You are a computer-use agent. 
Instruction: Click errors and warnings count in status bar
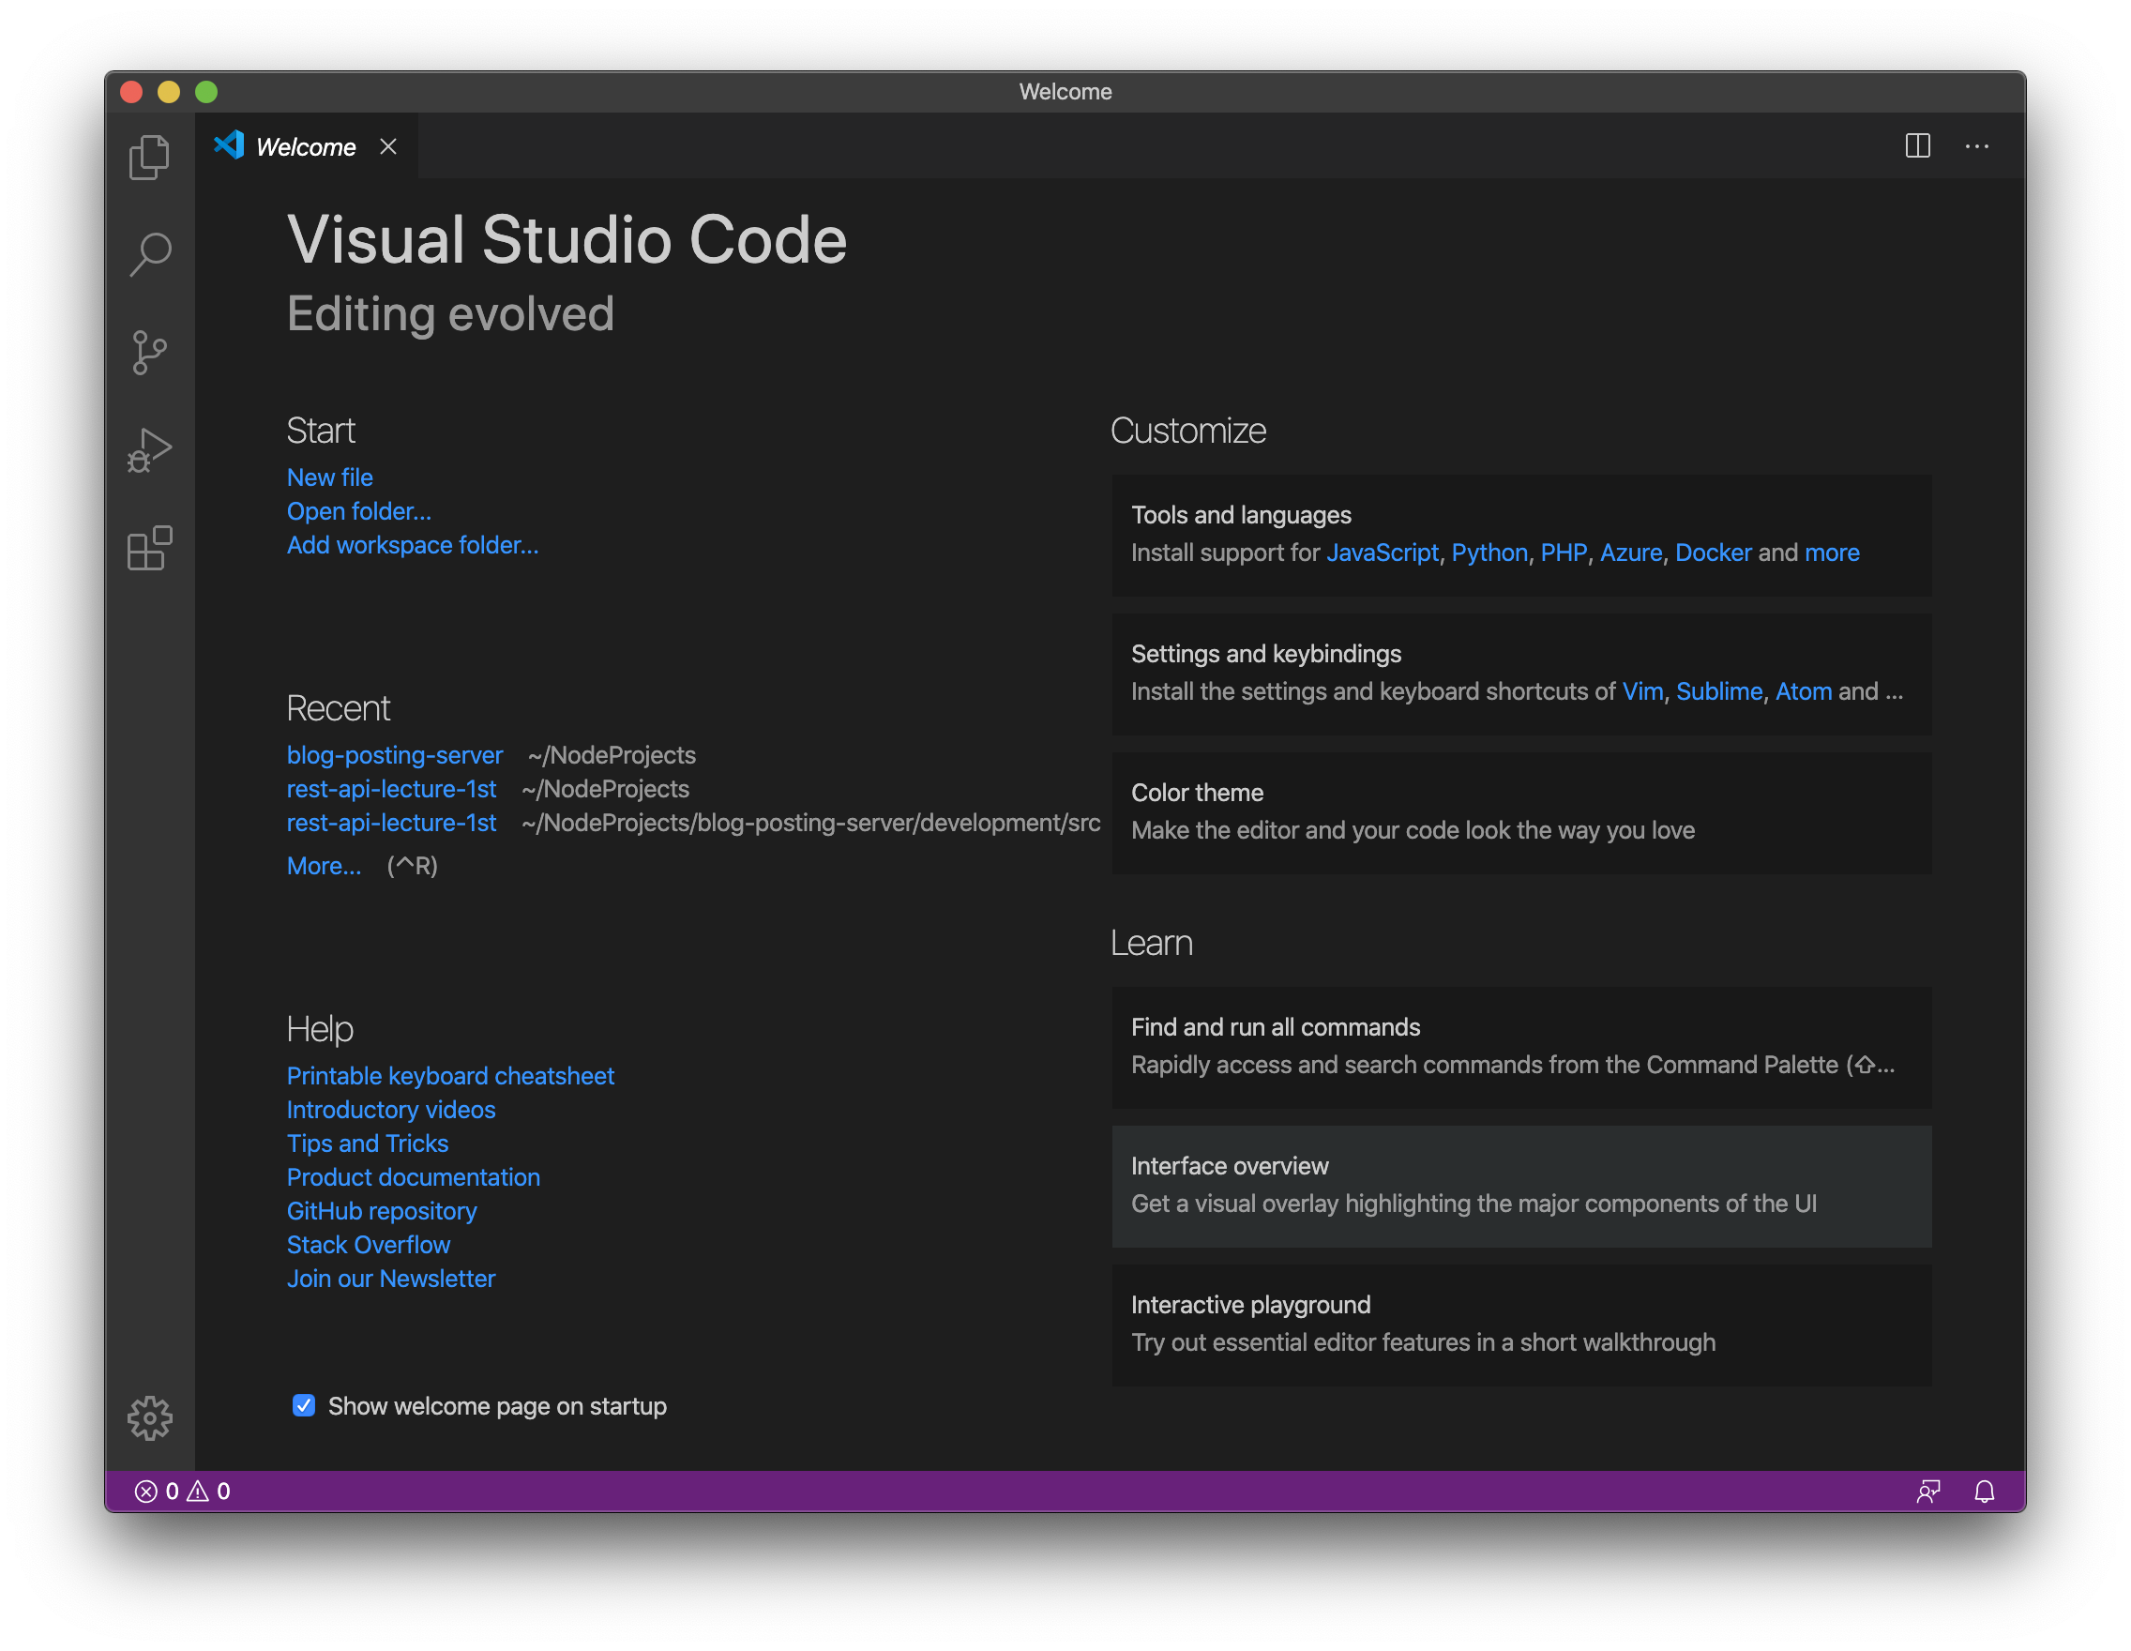[183, 1491]
